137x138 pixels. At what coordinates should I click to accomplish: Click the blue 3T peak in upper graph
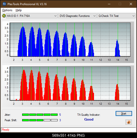coord(22,41)
